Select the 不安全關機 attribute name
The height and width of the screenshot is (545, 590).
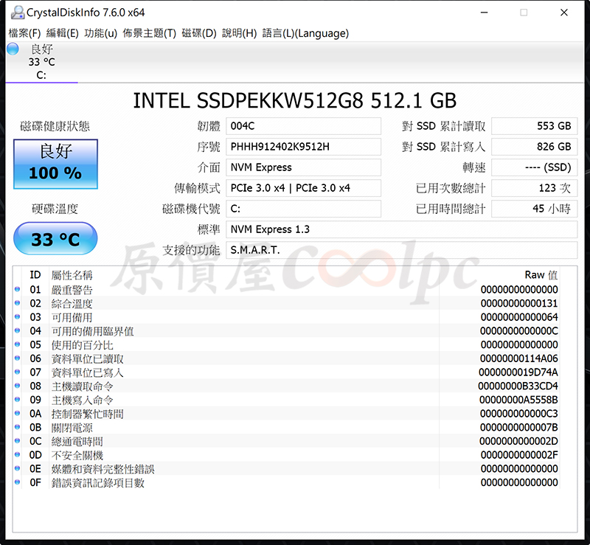77,455
